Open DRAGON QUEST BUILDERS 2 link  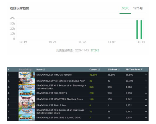coord(52,93)
